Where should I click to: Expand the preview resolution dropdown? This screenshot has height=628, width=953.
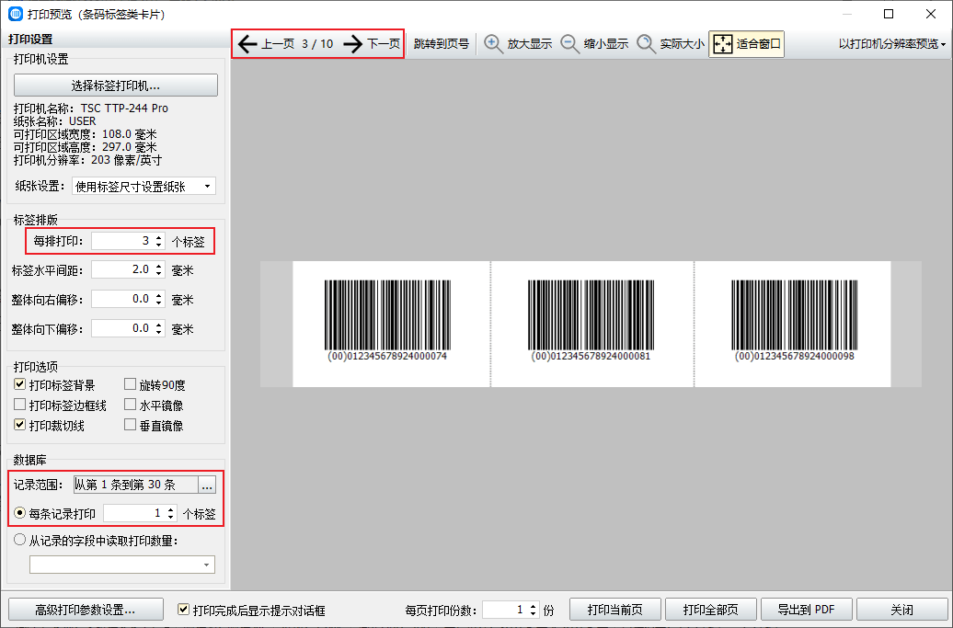click(x=891, y=44)
